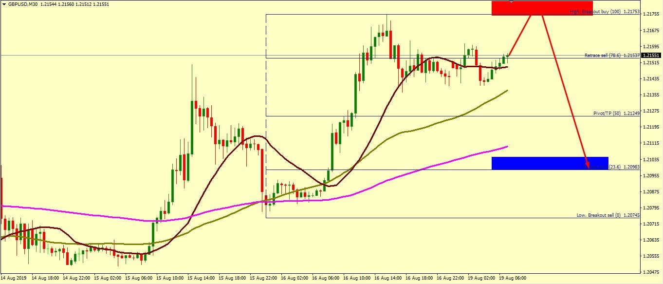
Task: Click the dashed vertical Fibonacci anchor line
Action: [266, 97]
